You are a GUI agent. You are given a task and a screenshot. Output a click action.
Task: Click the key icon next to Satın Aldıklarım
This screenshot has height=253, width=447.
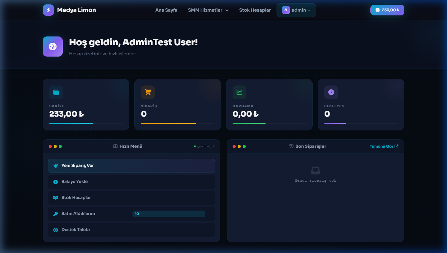click(x=56, y=214)
